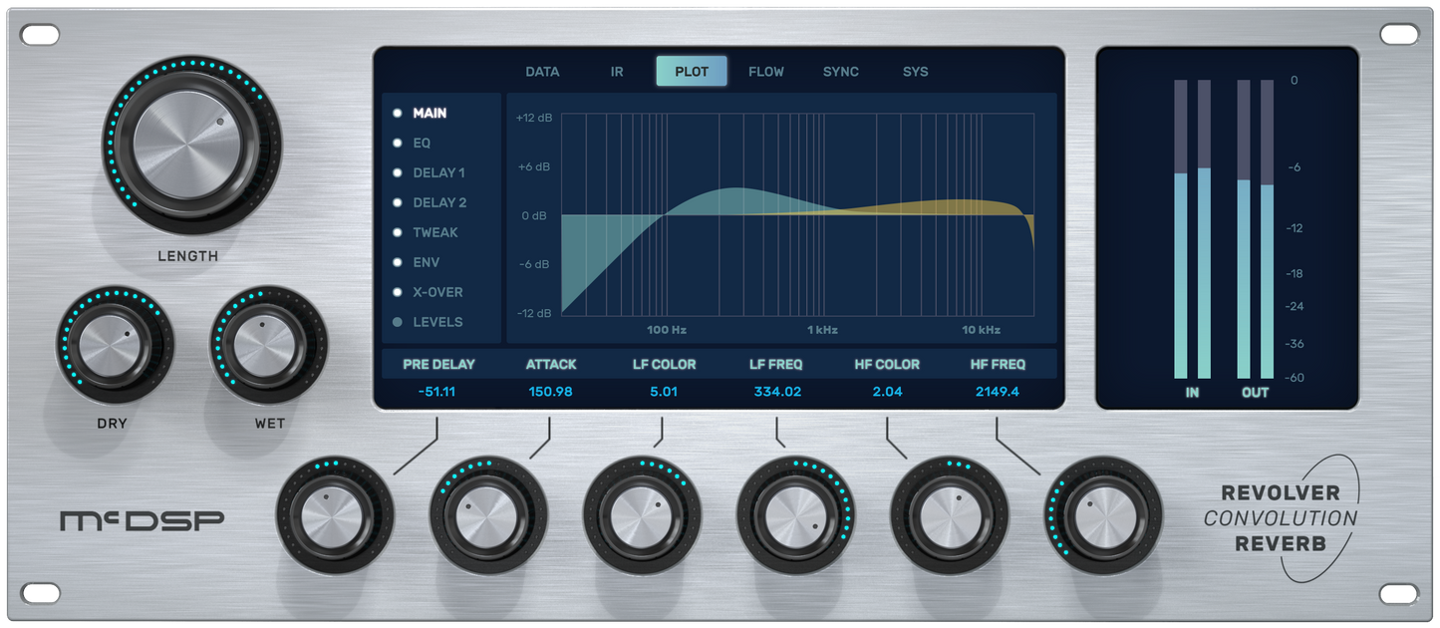Open the IR tab
Screen dimensions: 1440x628
click(x=617, y=71)
